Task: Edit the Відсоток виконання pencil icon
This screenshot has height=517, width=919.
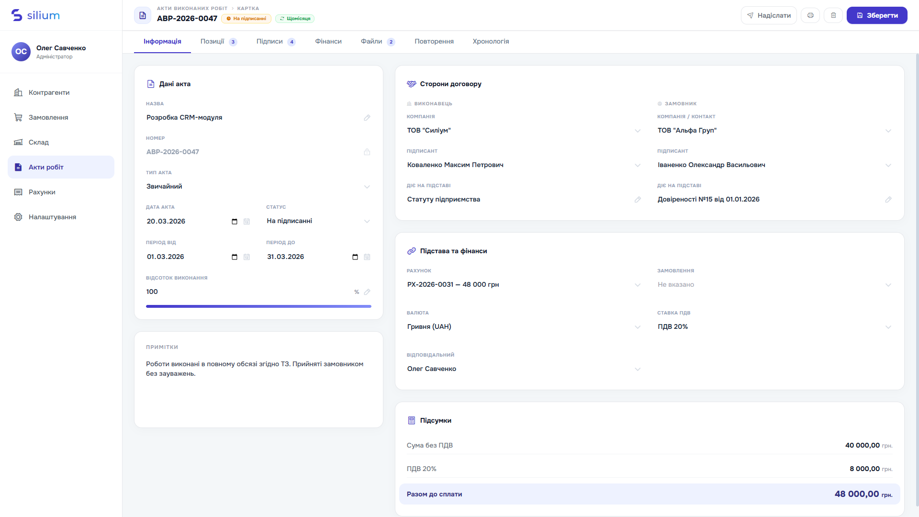Action: [367, 292]
